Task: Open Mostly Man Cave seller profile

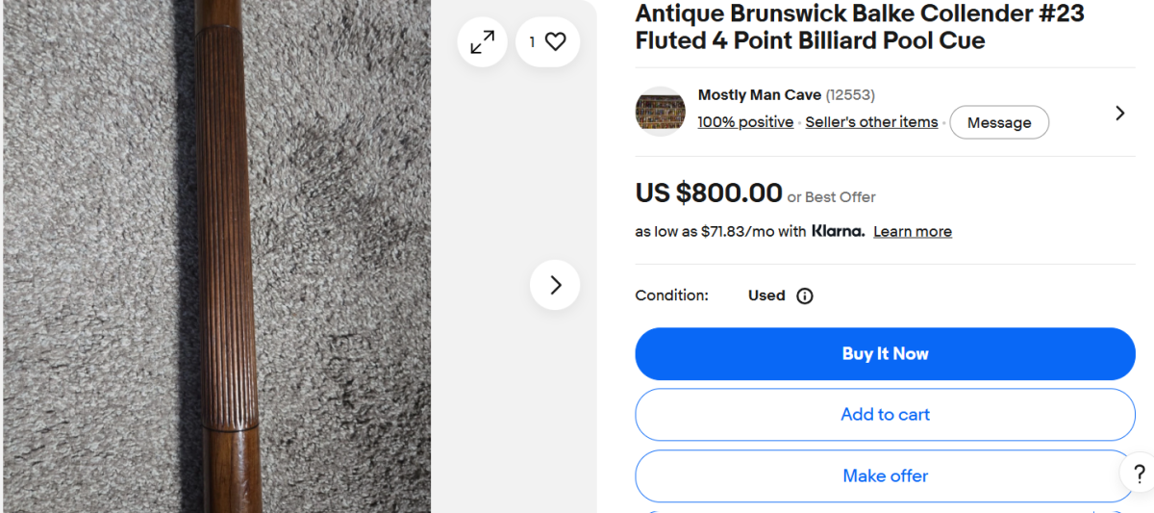Action: point(760,94)
